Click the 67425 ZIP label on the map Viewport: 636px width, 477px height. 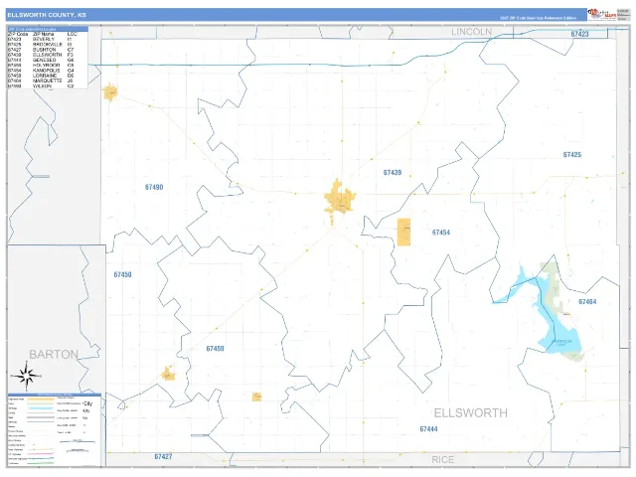(x=572, y=155)
